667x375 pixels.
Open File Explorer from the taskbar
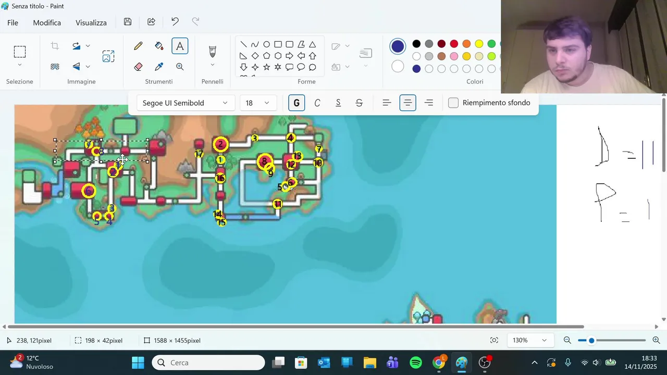point(369,362)
